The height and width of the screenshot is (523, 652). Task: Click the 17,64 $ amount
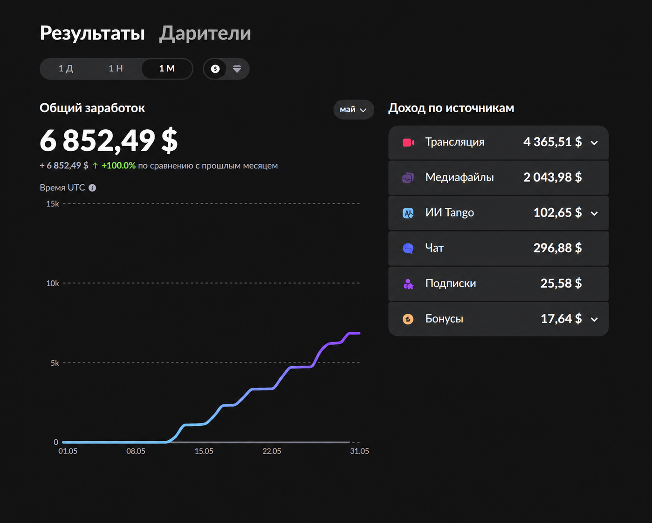[x=561, y=319]
